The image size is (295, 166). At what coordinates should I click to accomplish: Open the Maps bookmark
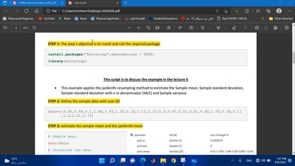[65, 18]
